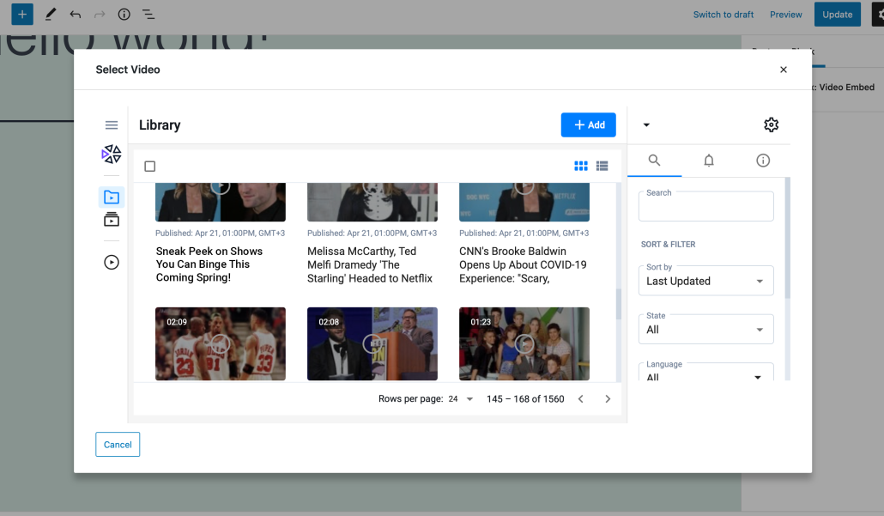
Task: Click the 145 – 168 of 1560 page count
Action: tap(525, 398)
